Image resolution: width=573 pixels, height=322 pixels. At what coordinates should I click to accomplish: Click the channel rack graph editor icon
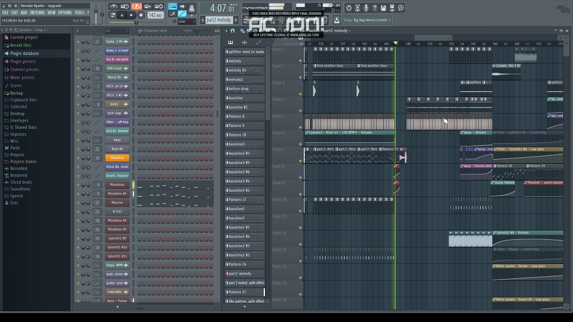217,30
